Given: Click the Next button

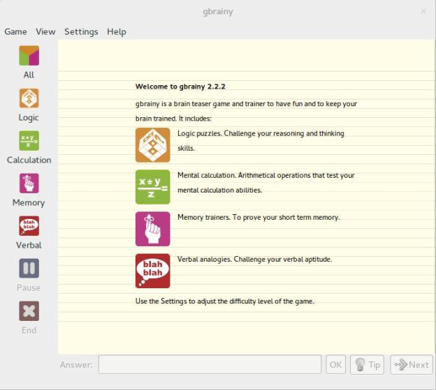Looking at the screenshot, I should click(x=412, y=364).
